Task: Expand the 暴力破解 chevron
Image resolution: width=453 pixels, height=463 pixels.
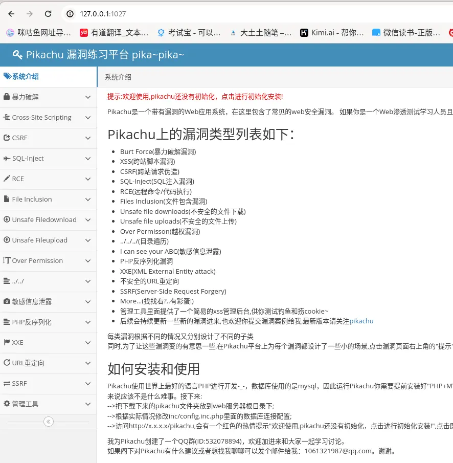Action: (87, 97)
